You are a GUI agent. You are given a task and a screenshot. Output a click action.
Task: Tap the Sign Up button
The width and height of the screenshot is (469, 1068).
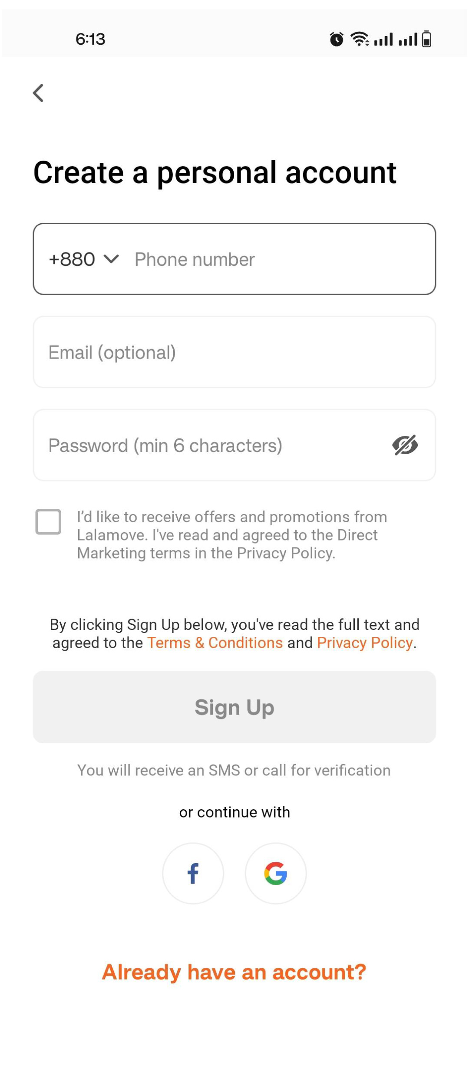tap(234, 707)
